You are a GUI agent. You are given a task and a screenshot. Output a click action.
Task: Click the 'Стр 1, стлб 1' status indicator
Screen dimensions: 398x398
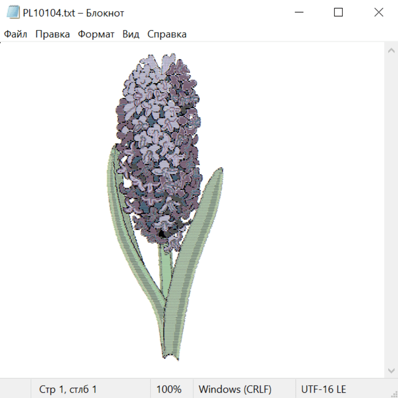pyautogui.click(x=68, y=389)
